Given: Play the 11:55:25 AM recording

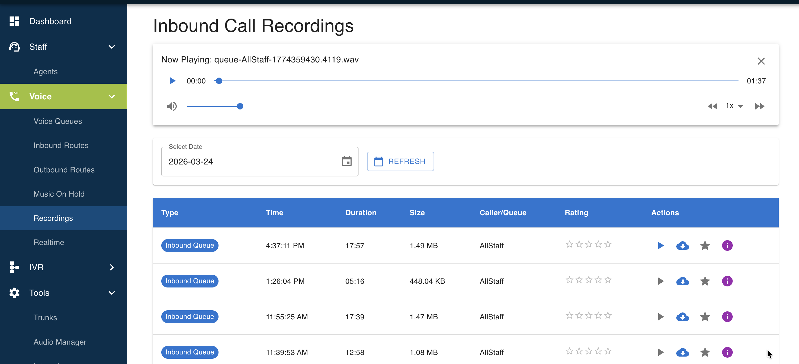Looking at the screenshot, I should coord(661,317).
